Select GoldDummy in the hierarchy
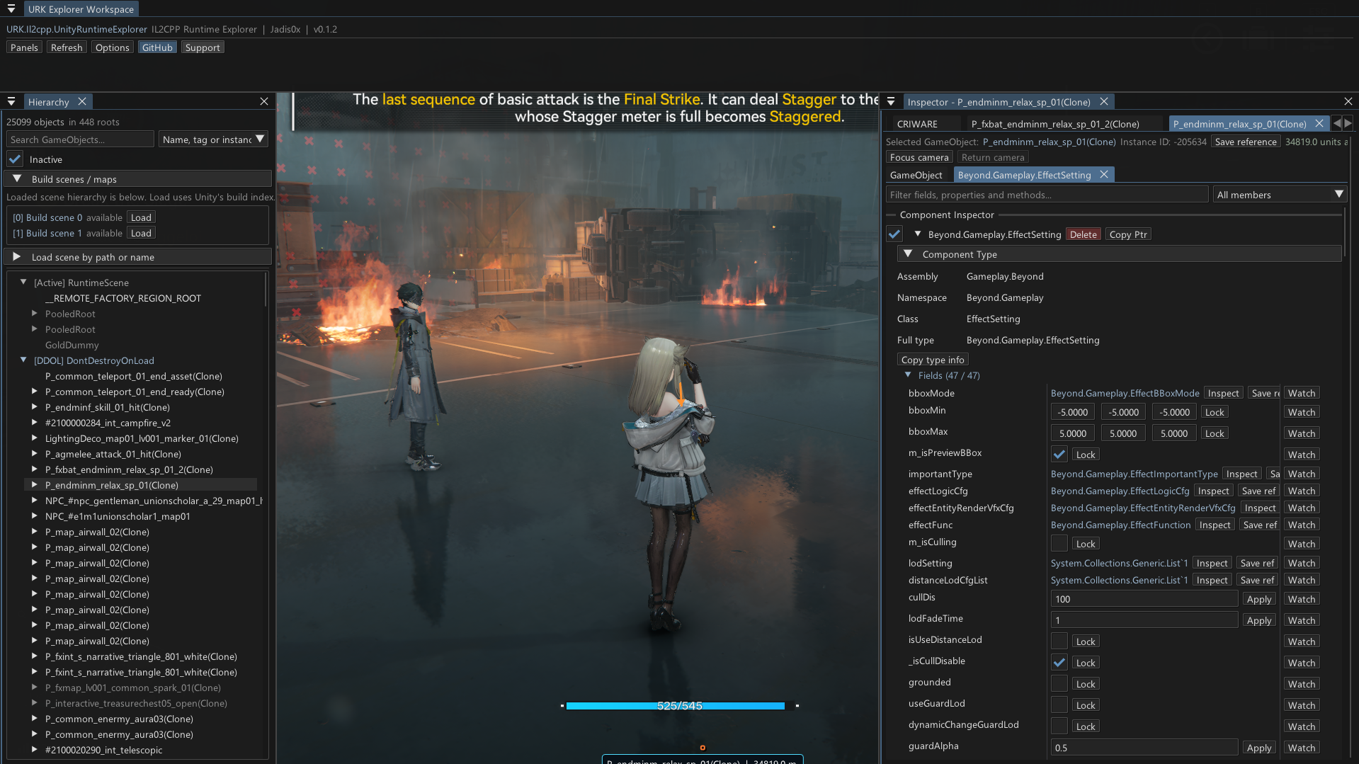 [x=72, y=345]
